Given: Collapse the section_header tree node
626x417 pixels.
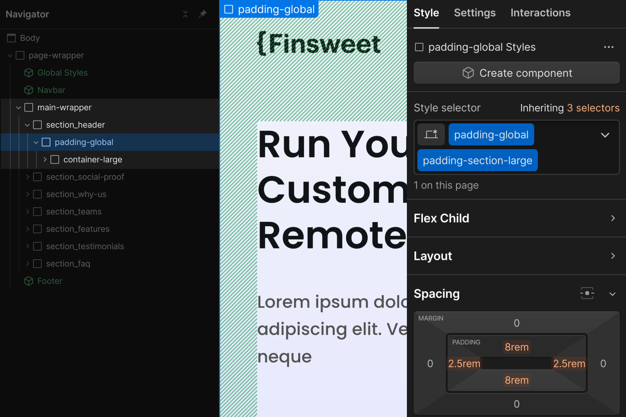Looking at the screenshot, I should pos(27,125).
